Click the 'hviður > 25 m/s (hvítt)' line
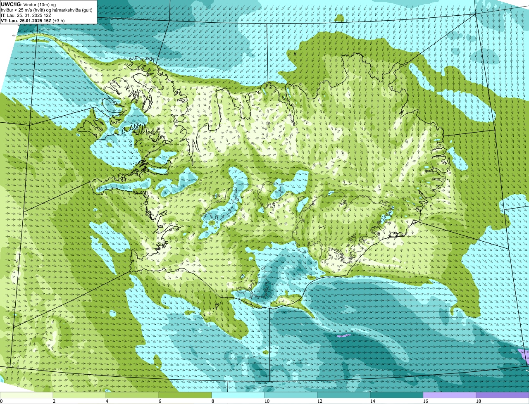Screen dimensions: 529x404 [x=46, y=10]
